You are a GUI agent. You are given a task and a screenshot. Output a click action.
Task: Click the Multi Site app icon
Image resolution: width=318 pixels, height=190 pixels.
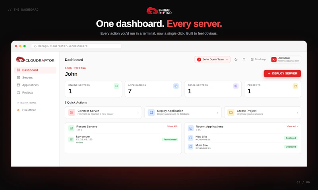(191, 147)
